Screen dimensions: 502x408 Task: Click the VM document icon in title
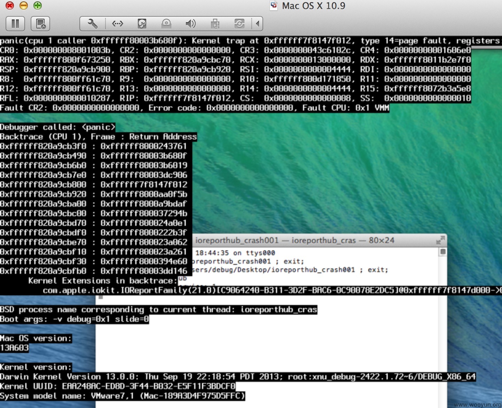point(274,6)
